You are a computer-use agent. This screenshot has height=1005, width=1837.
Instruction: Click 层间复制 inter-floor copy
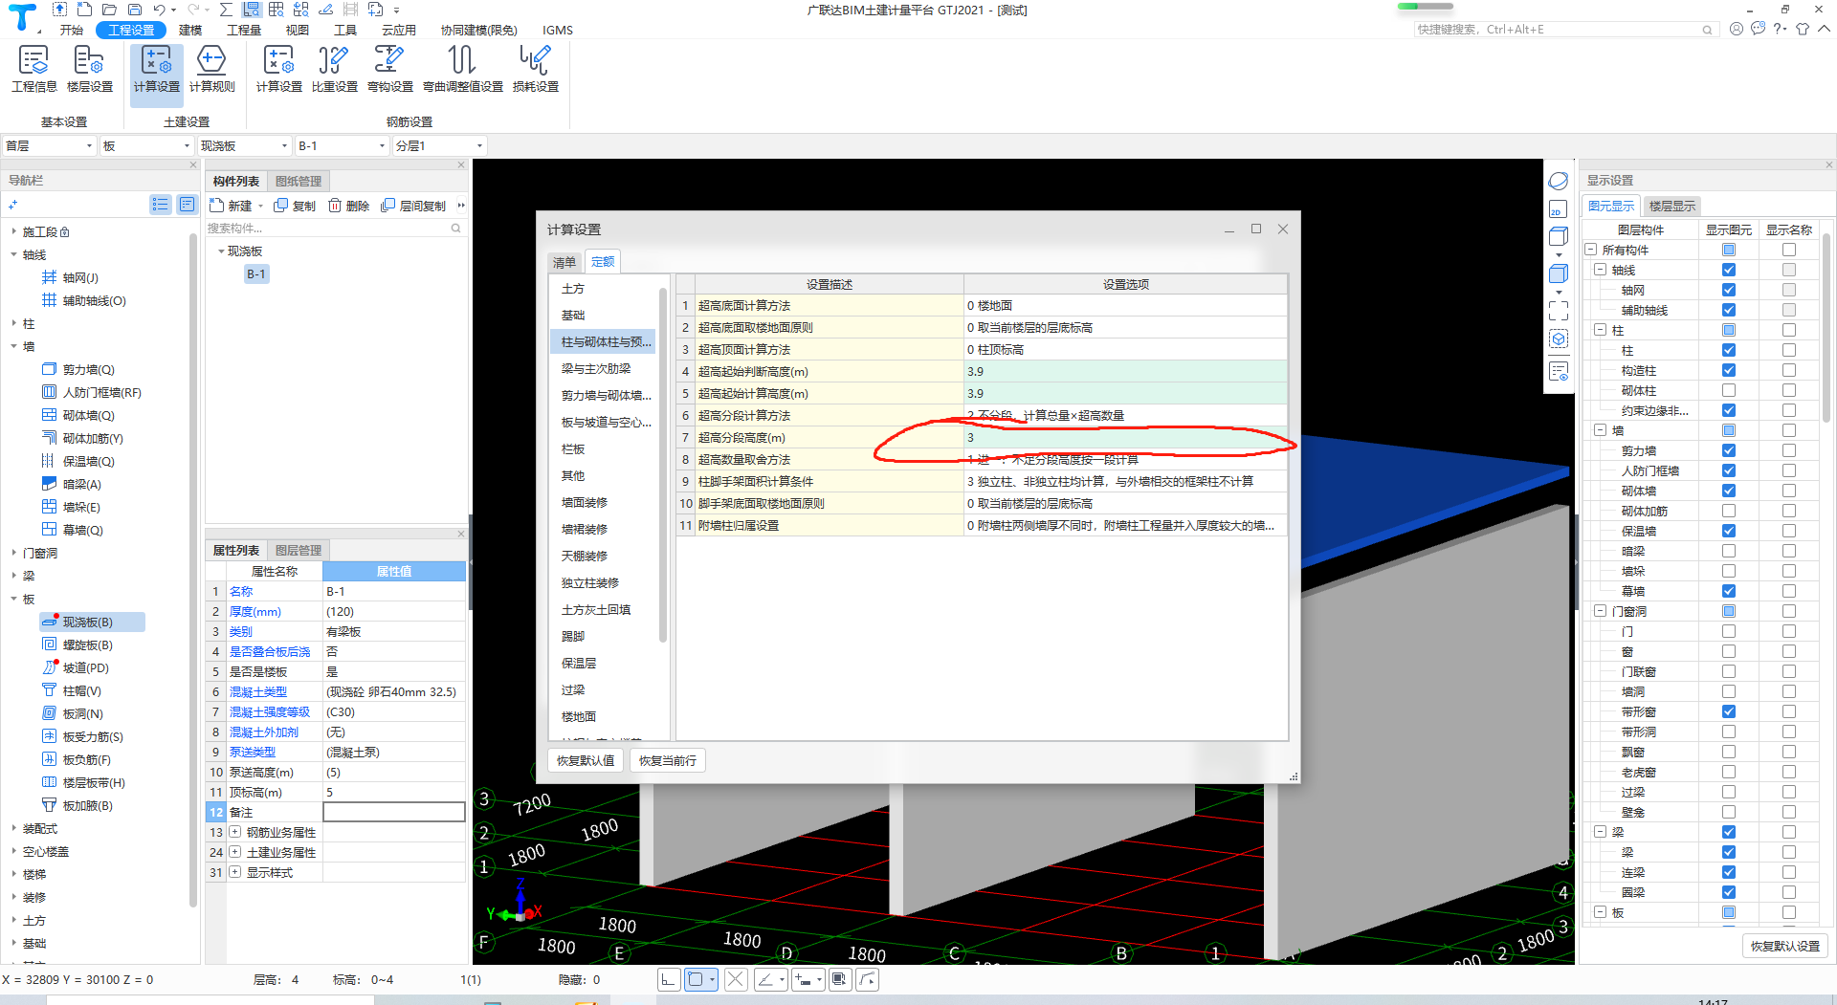pos(413,206)
